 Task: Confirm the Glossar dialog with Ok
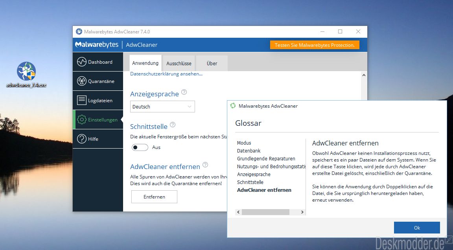click(x=417, y=228)
